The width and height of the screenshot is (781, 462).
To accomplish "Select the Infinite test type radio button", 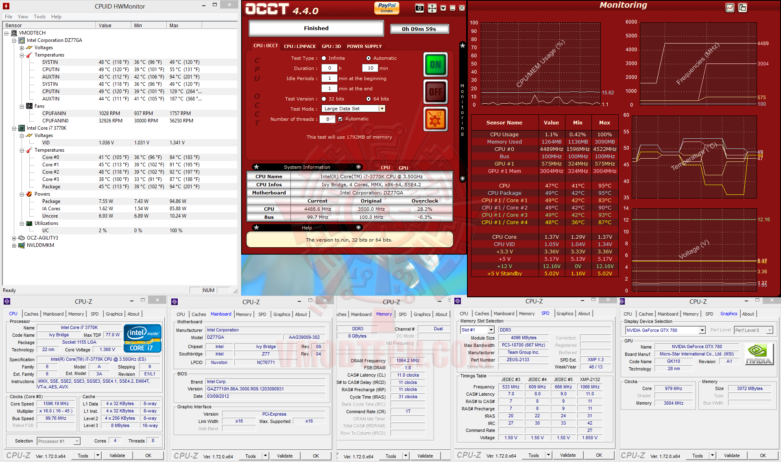I will [x=324, y=58].
